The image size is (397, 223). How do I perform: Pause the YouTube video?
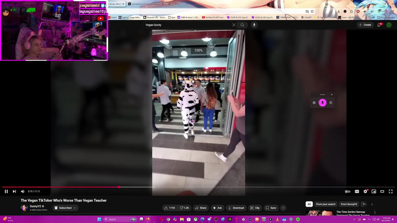(x=6, y=191)
